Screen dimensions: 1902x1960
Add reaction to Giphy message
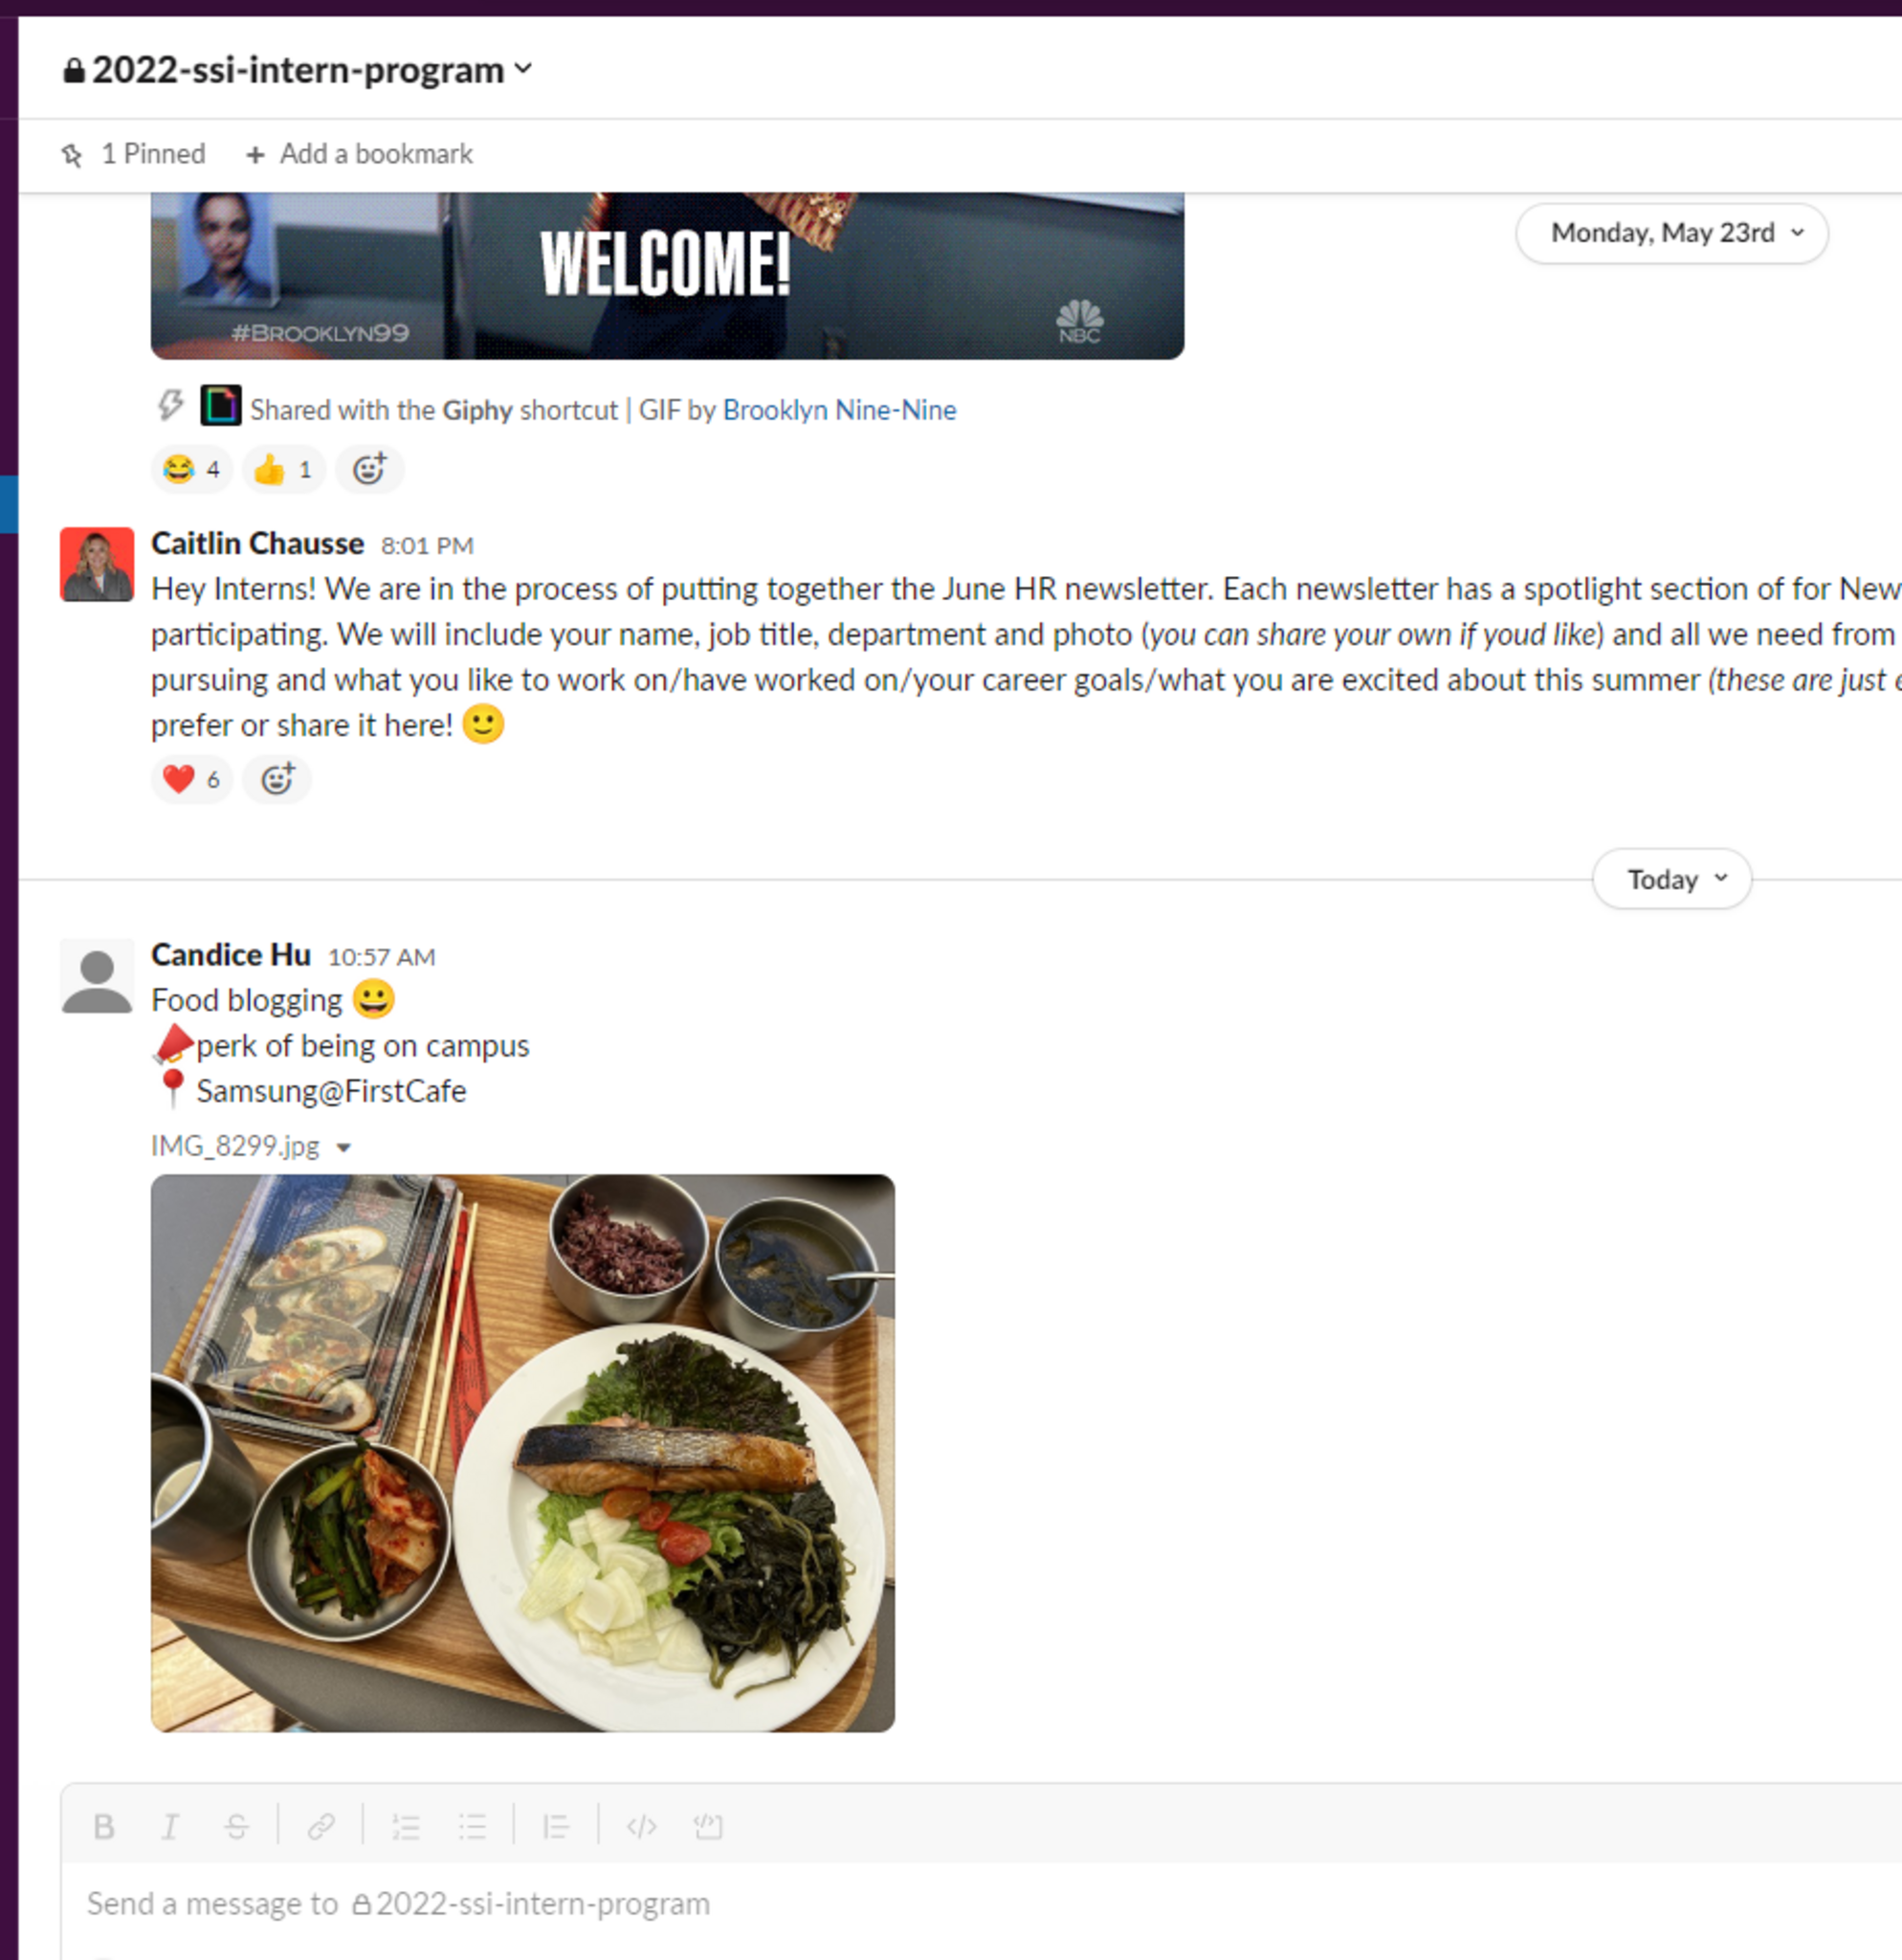pos(368,469)
